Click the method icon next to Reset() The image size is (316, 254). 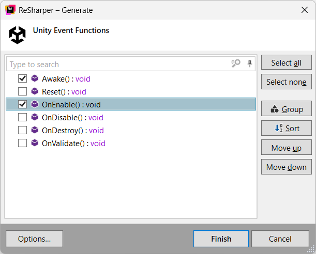click(x=35, y=91)
